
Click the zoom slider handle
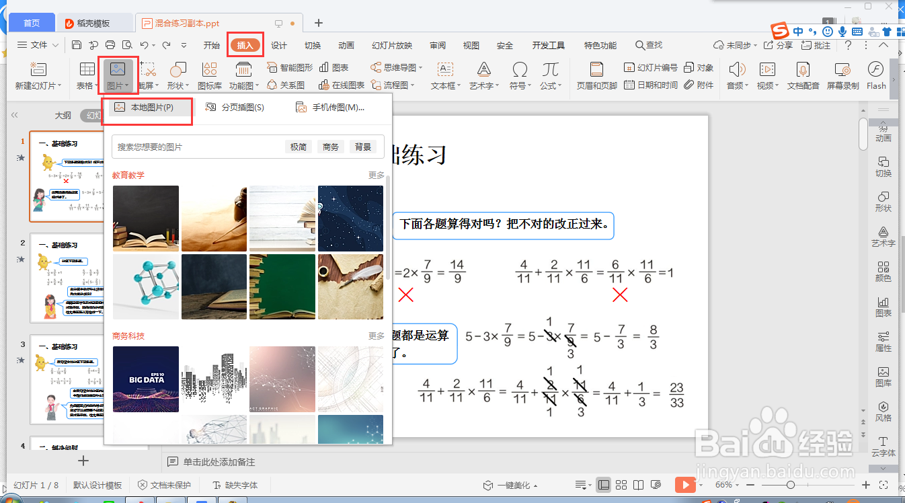pos(791,485)
